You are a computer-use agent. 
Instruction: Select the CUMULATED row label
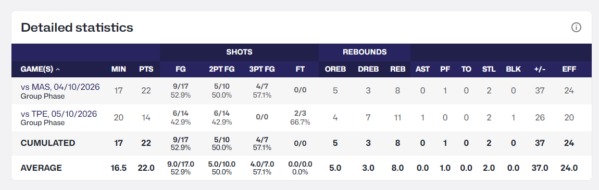tap(48, 143)
